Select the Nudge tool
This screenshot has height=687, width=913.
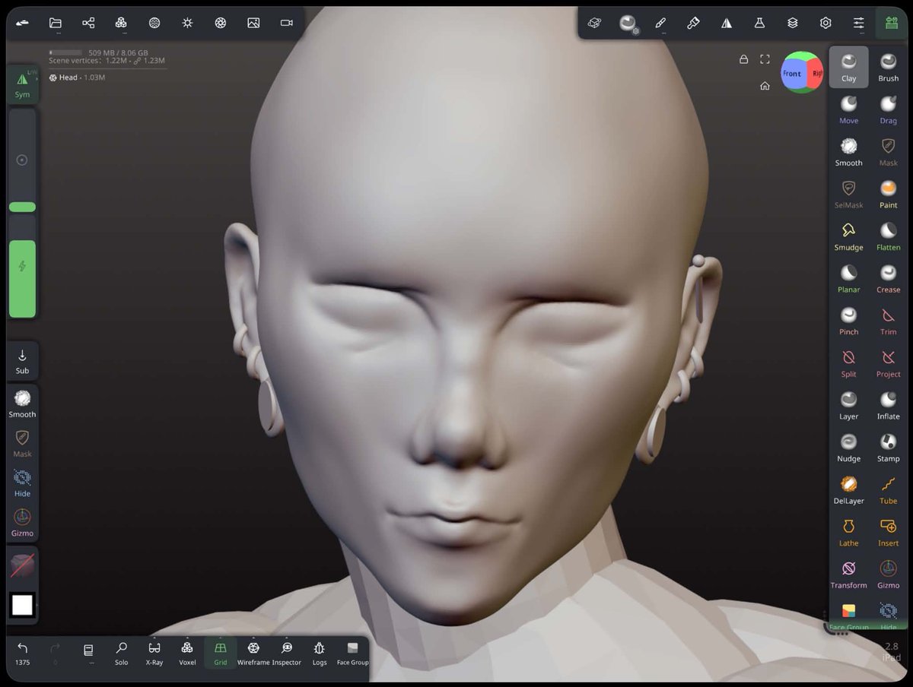849,448
